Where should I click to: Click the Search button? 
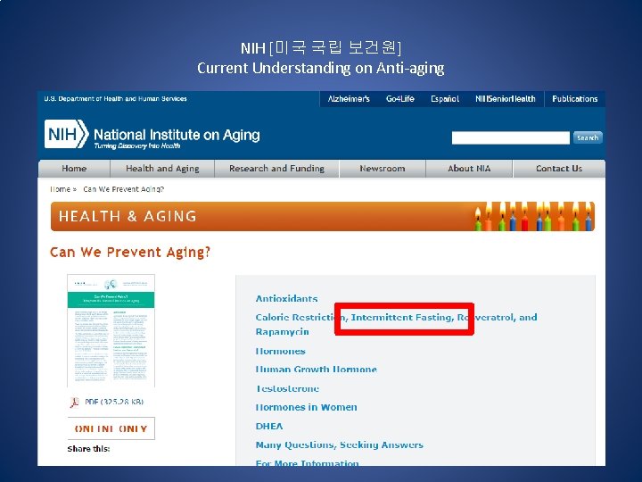[x=588, y=137]
